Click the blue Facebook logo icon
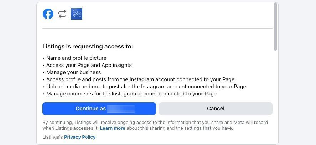The width and height of the screenshot is (316, 145). tap(48, 14)
